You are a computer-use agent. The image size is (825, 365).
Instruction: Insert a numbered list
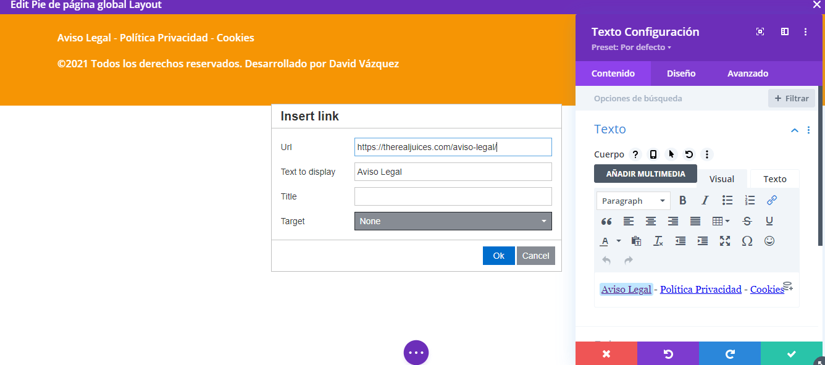click(x=750, y=200)
